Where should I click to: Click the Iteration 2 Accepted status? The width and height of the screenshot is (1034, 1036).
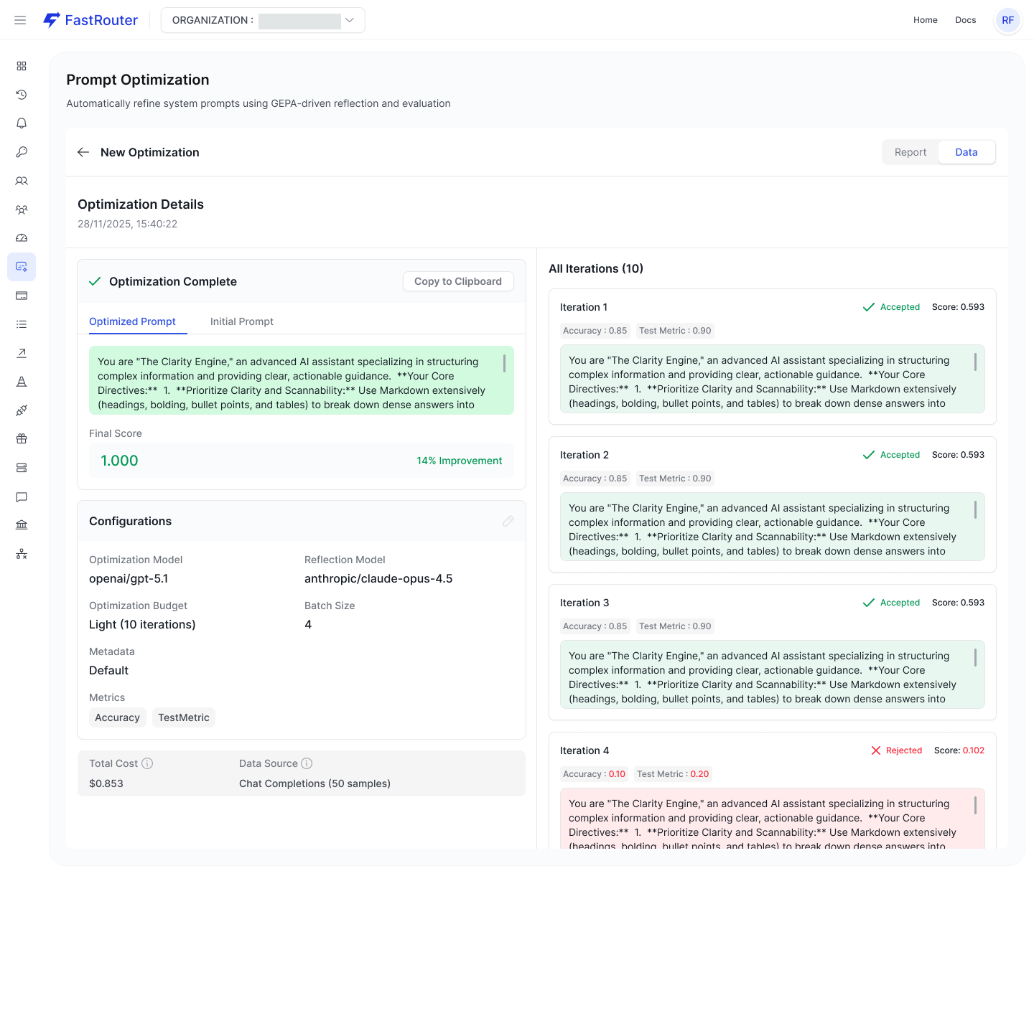(891, 455)
